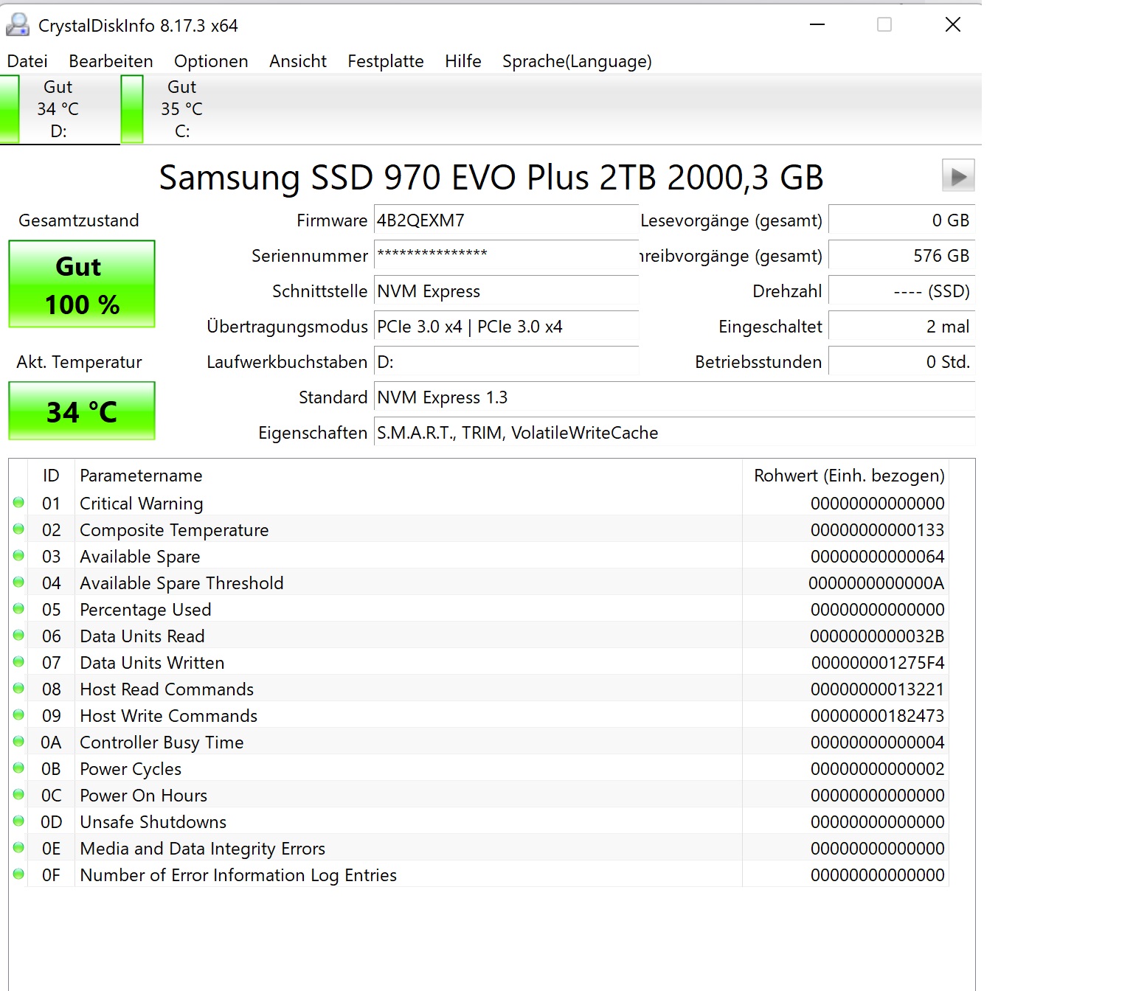Click the status dot for Composite Temperature
Image resolution: width=1133 pixels, height=991 pixels.
(x=18, y=529)
